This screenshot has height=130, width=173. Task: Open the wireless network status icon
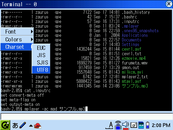118,125
